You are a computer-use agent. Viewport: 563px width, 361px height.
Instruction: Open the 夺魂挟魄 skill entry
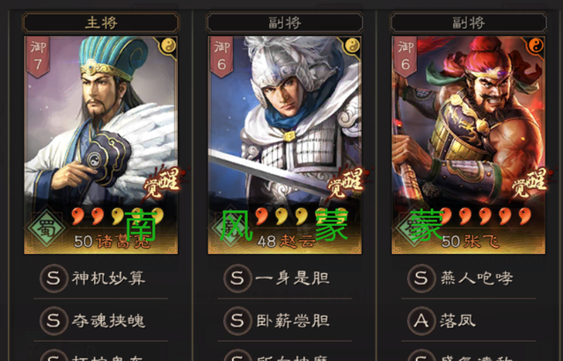101,321
